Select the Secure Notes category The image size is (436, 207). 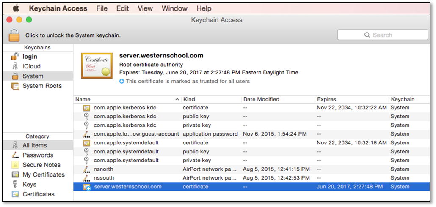[x=38, y=165]
